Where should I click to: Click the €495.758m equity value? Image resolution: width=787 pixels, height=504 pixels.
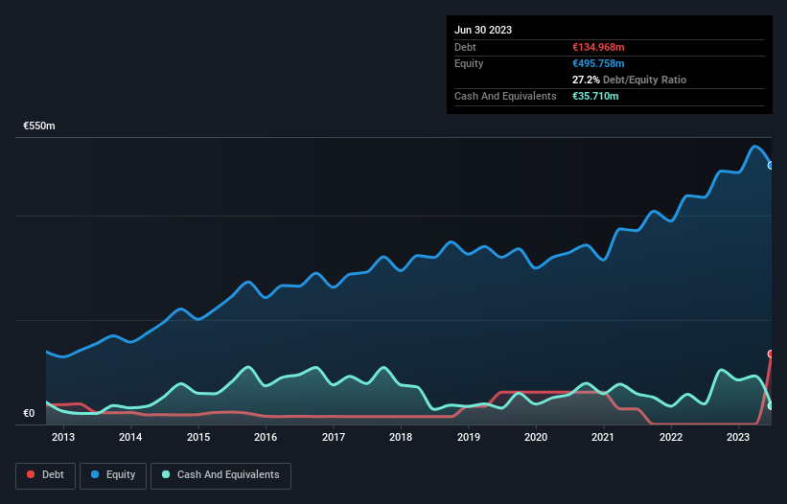(x=598, y=63)
